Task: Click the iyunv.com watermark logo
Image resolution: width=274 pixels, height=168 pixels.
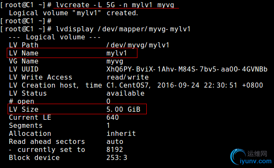Action: point(251,157)
